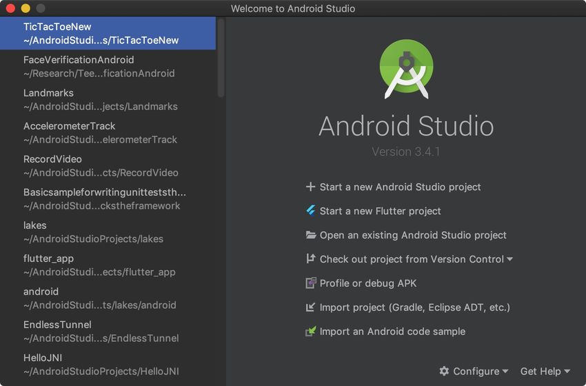Click the plus icon for new project

pos(310,186)
